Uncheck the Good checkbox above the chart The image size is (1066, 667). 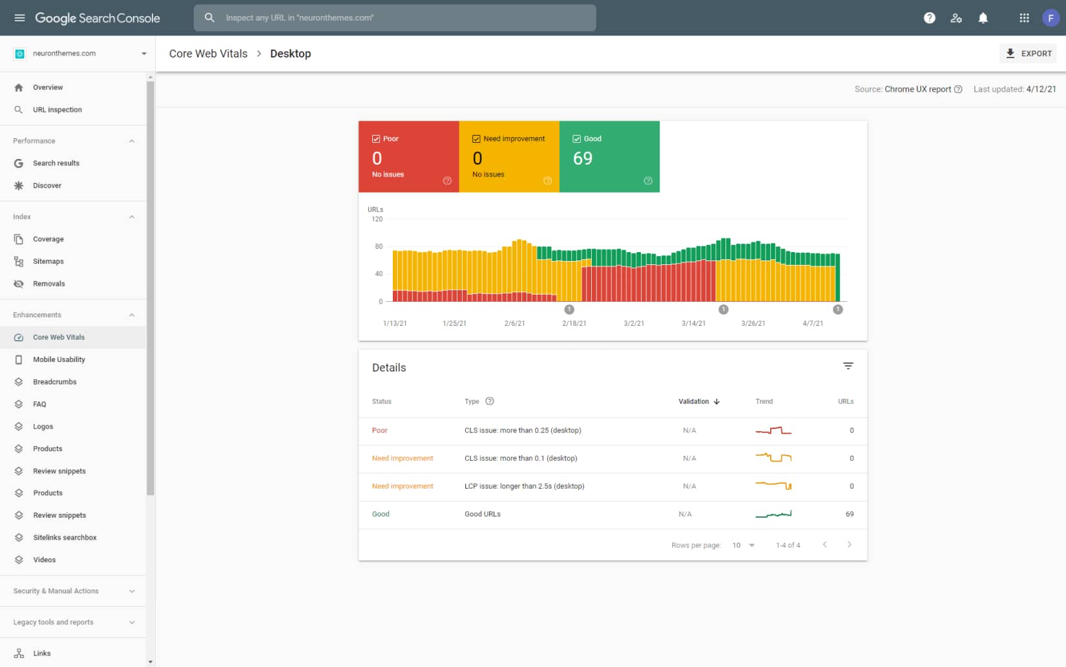click(575, 138)
